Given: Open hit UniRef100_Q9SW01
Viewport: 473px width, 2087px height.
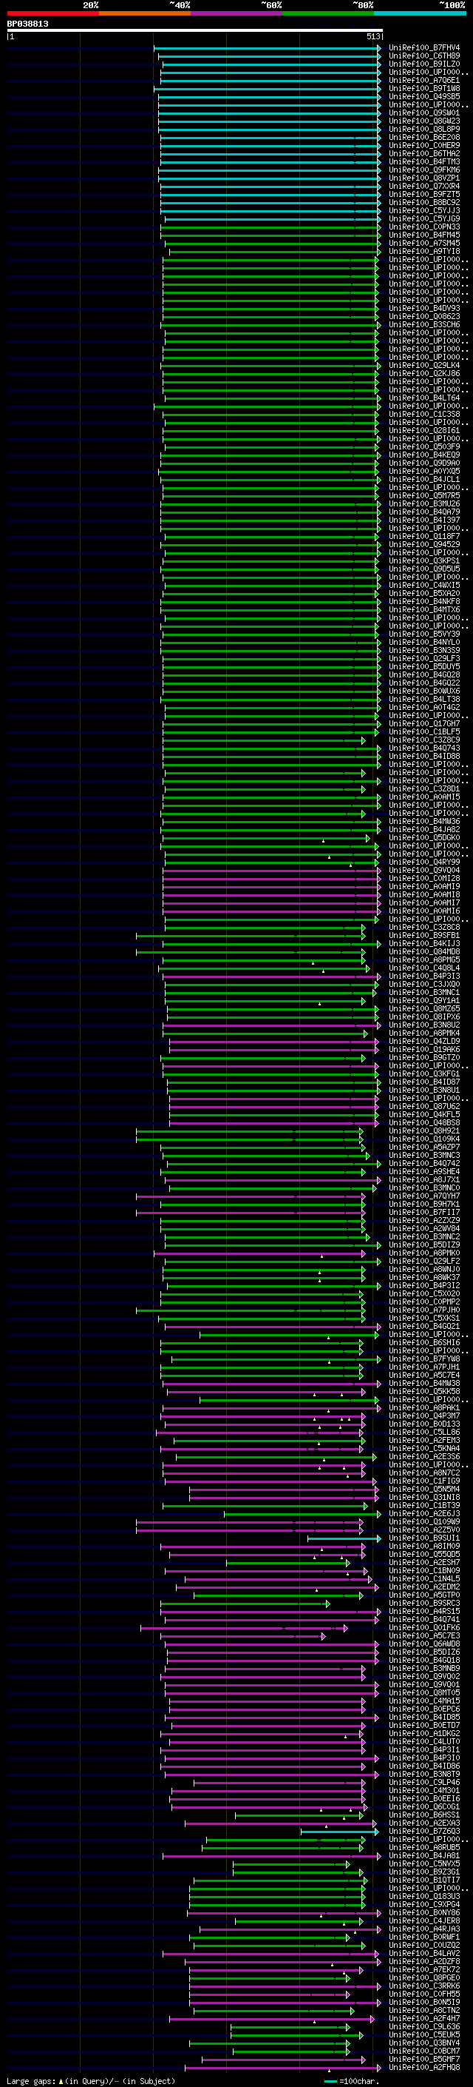Looking at the screenshot, I should (x=424, y=113).
